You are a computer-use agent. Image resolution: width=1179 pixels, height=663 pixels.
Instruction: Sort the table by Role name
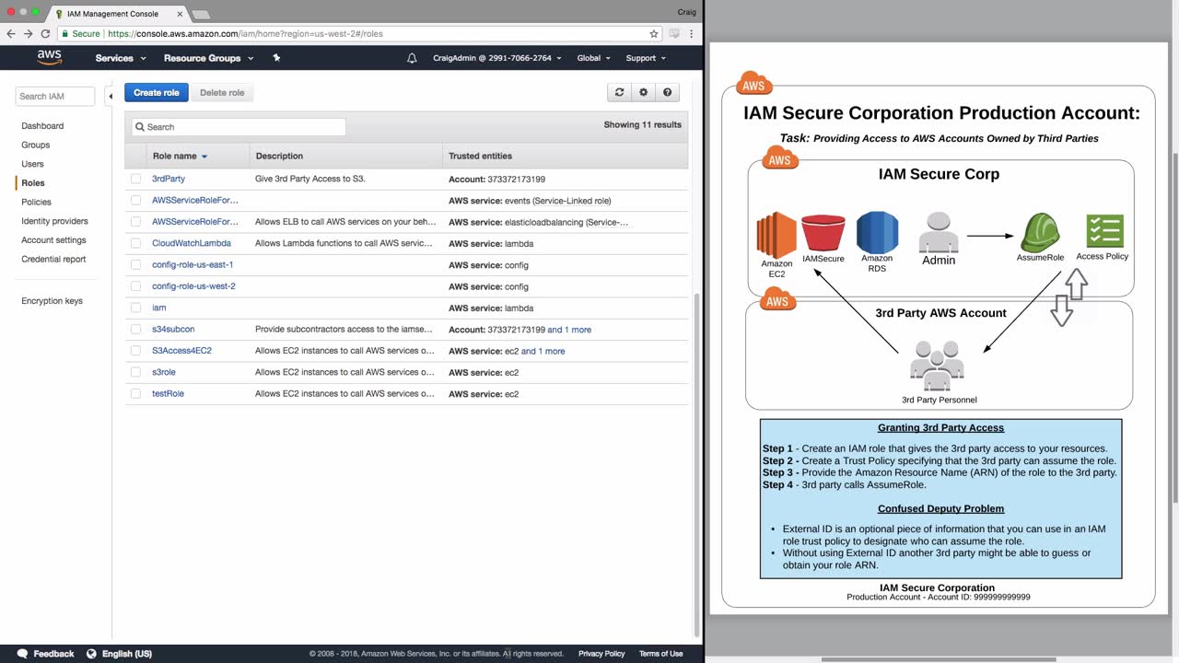pos(180,156)
